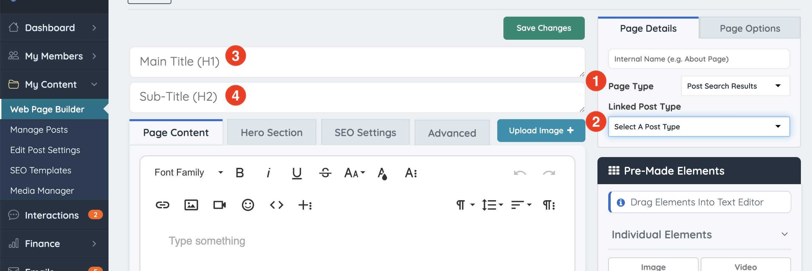
Task: Click the Save Changes button
Action: click(x=543, y=28)
